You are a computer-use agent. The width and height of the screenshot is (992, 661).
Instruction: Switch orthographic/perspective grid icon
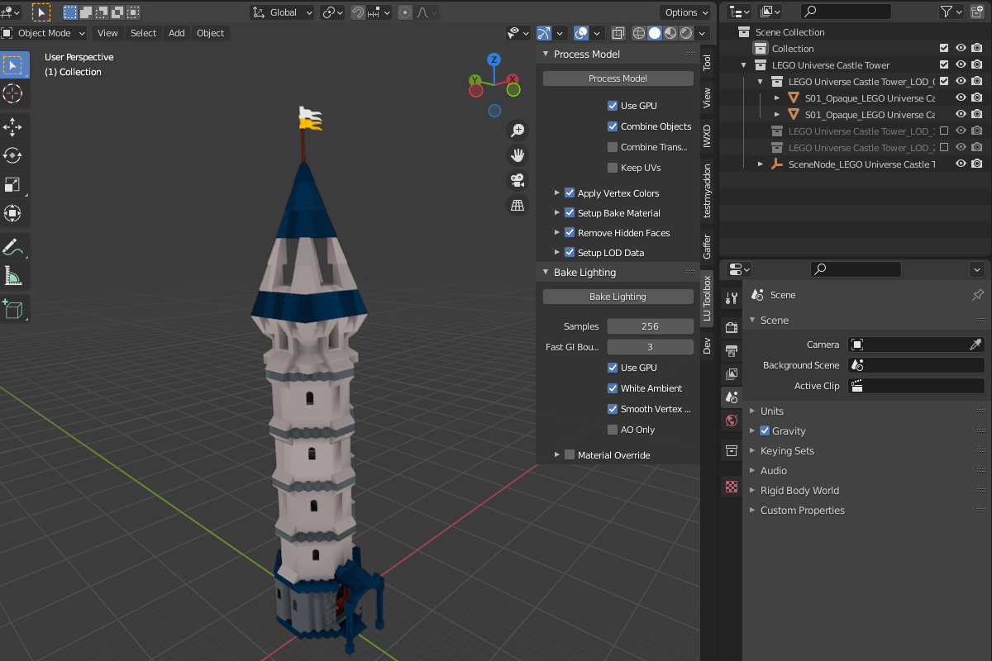(x=517, y=205)
